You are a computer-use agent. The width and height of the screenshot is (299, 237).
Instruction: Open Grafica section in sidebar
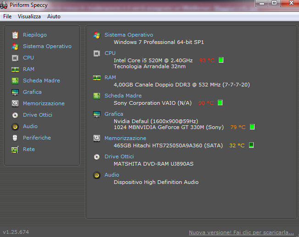point(32,92)
